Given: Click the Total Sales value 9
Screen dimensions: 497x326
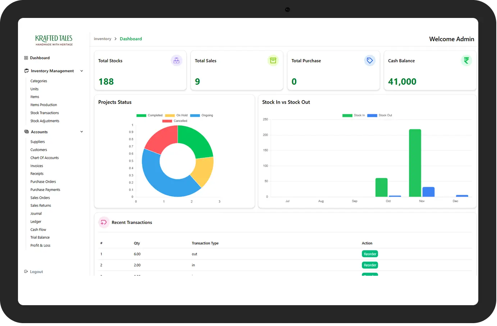Looking at the screenshot, I should pos(197,82).
